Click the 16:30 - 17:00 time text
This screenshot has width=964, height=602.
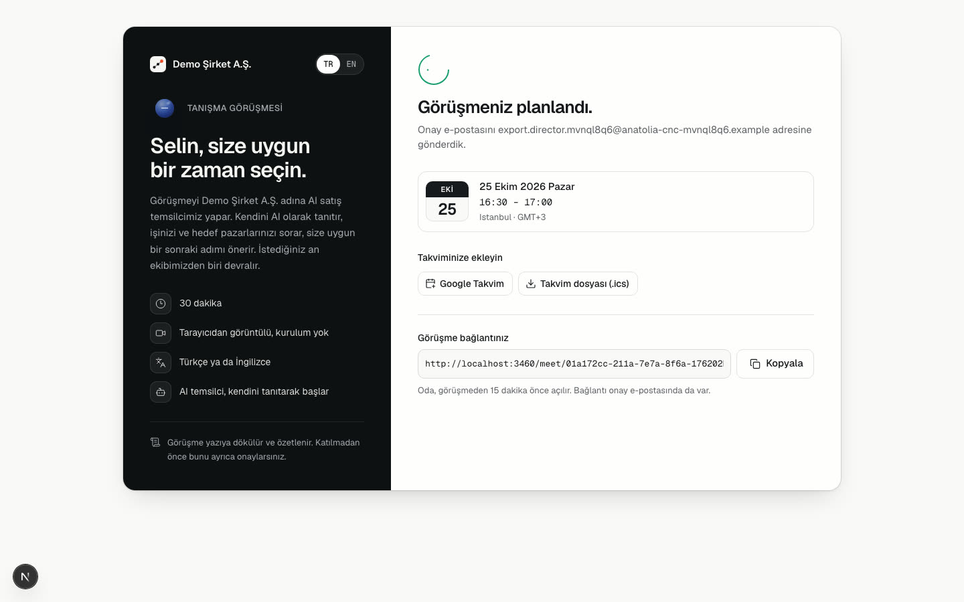coord(515,202)
